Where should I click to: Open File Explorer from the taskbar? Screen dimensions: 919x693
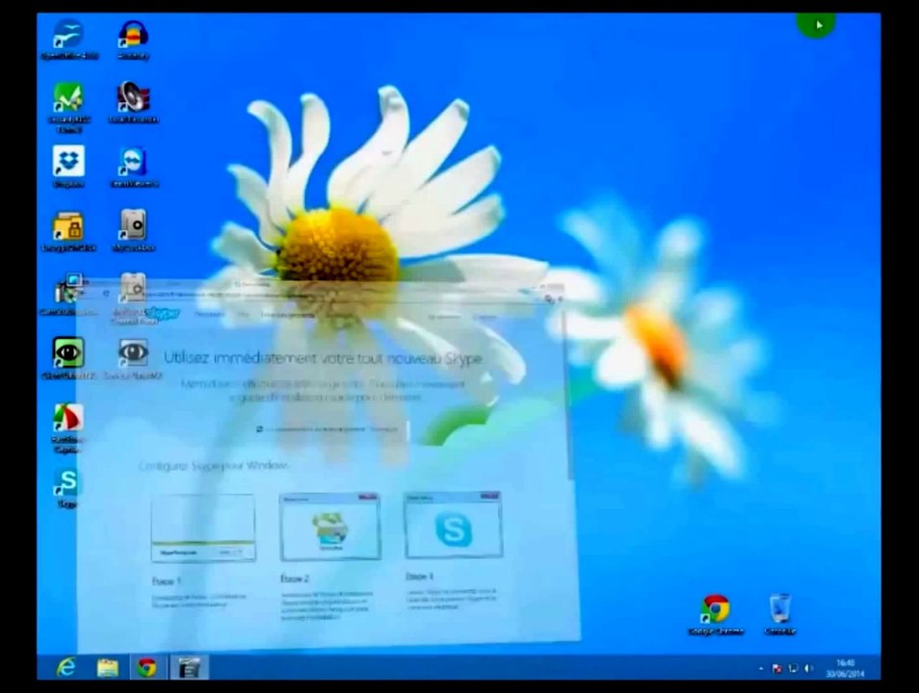[x=107, y=668]
